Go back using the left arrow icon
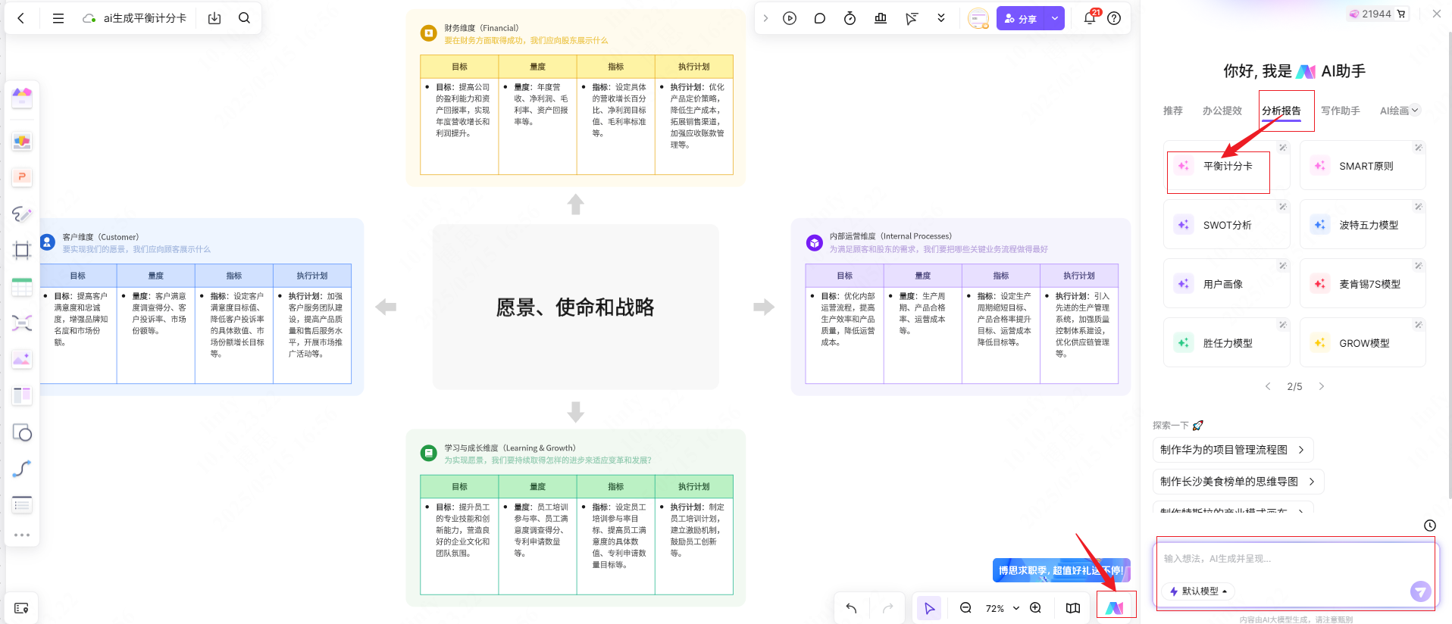 click(x=20, y=18)
